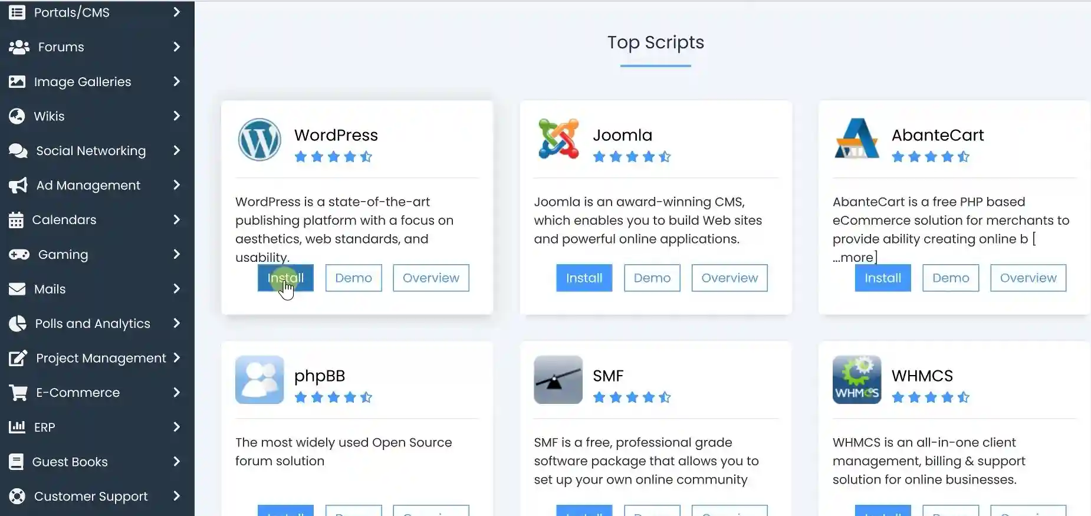Image resolution: width=1091 pixels, height=516 pixels.
Task: Click the WordPress title text
Action: coord(336,135)
